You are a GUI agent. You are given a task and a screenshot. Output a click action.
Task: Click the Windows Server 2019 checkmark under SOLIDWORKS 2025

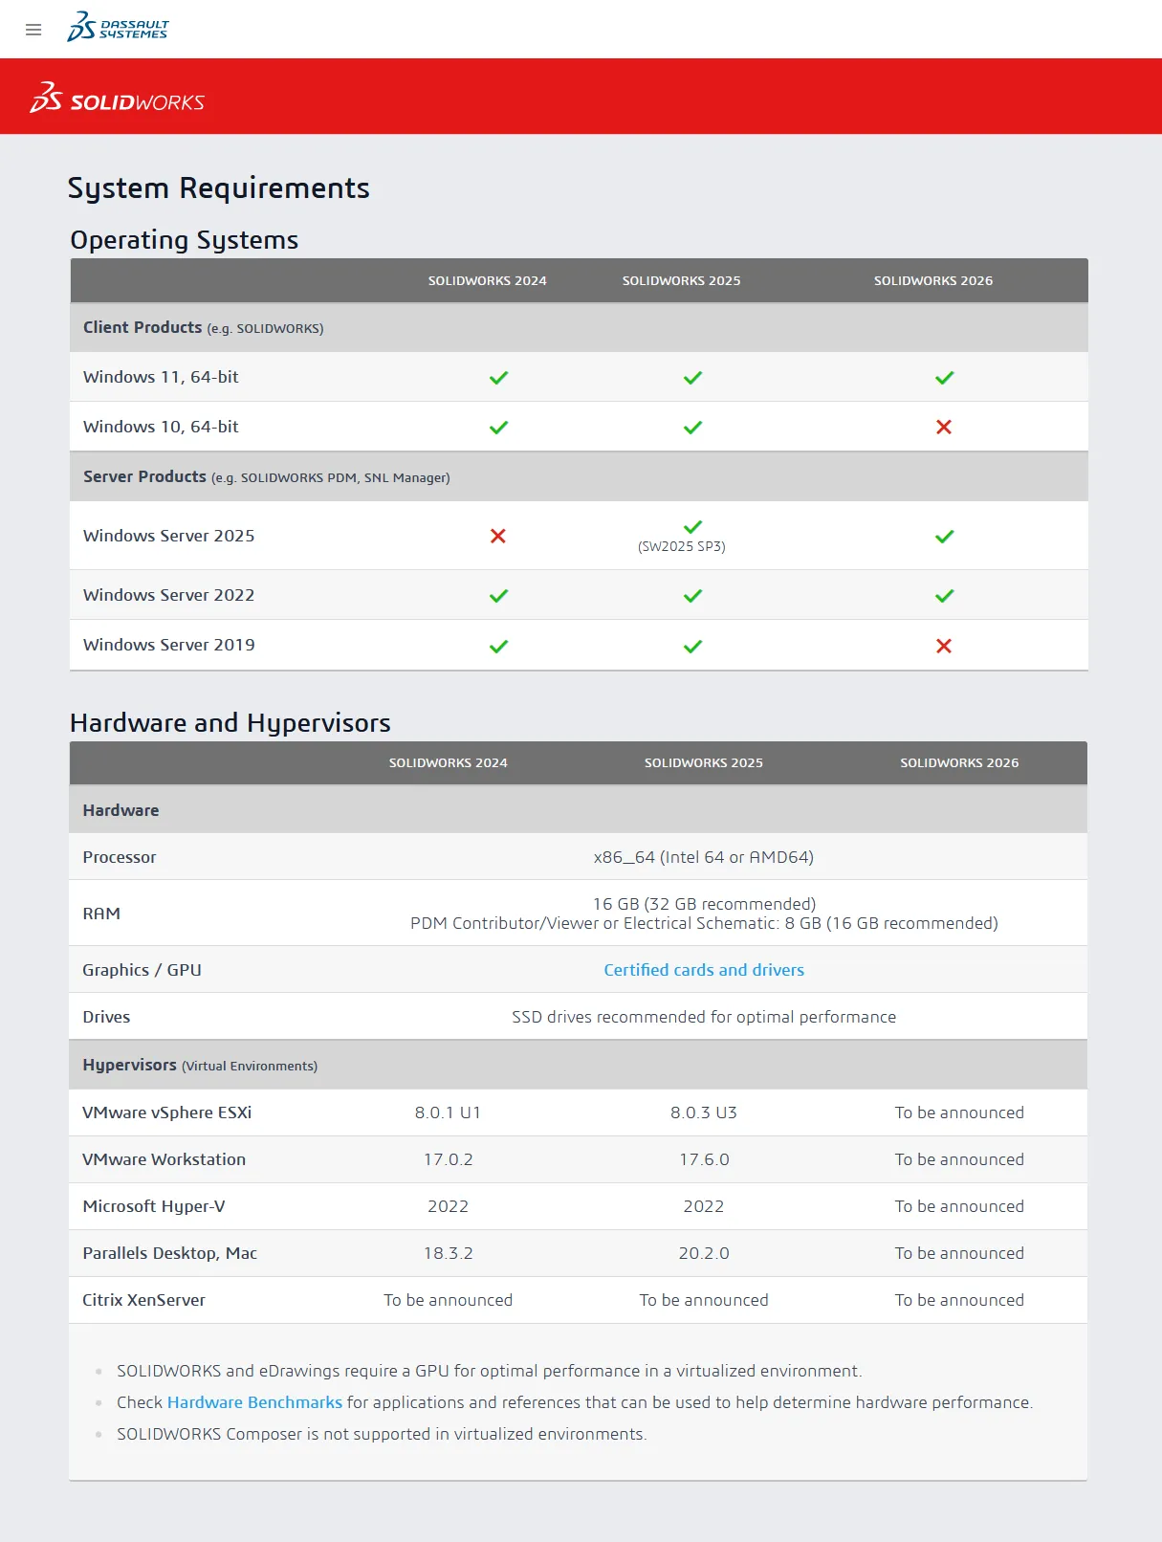pos(692,647)
